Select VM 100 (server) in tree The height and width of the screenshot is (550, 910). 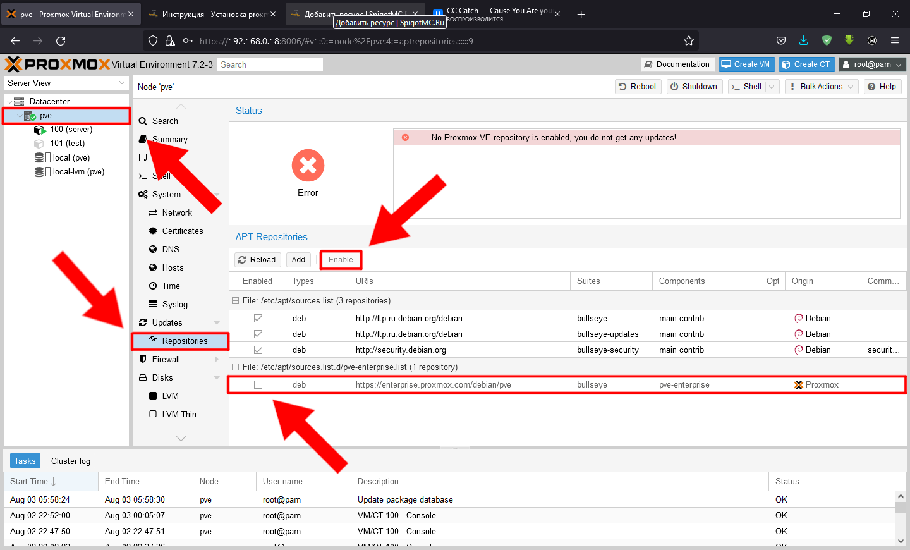71,130
